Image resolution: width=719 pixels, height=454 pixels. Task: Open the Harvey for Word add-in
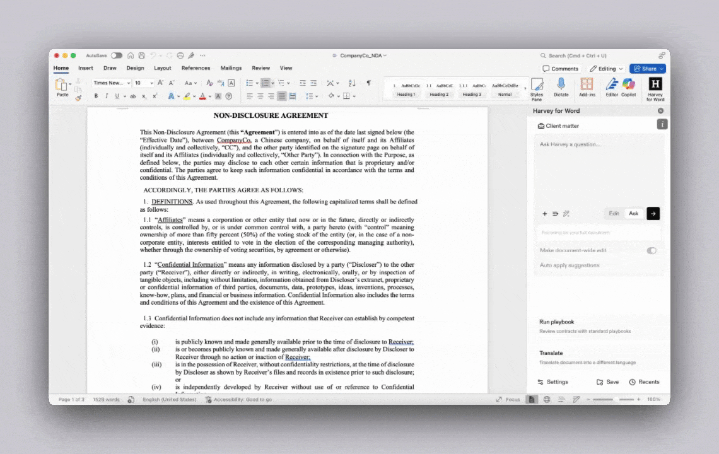pyautogui.click(x=655, y=89)
